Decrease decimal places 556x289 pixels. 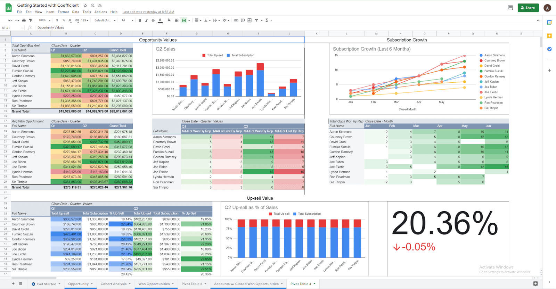70,20
